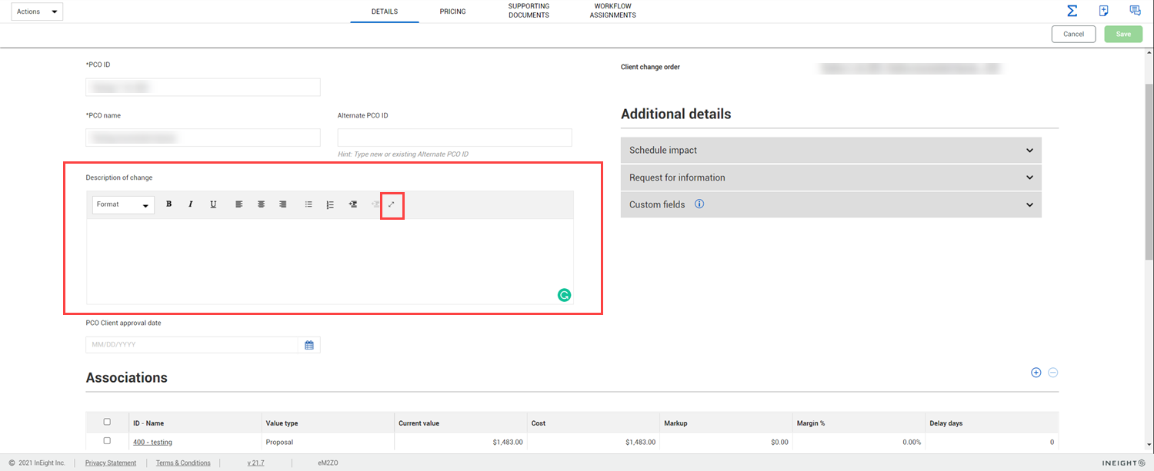Open the Actions dropdown menu
The height and width of the screenshot is (471, 1154).
[x=38, y=12]
